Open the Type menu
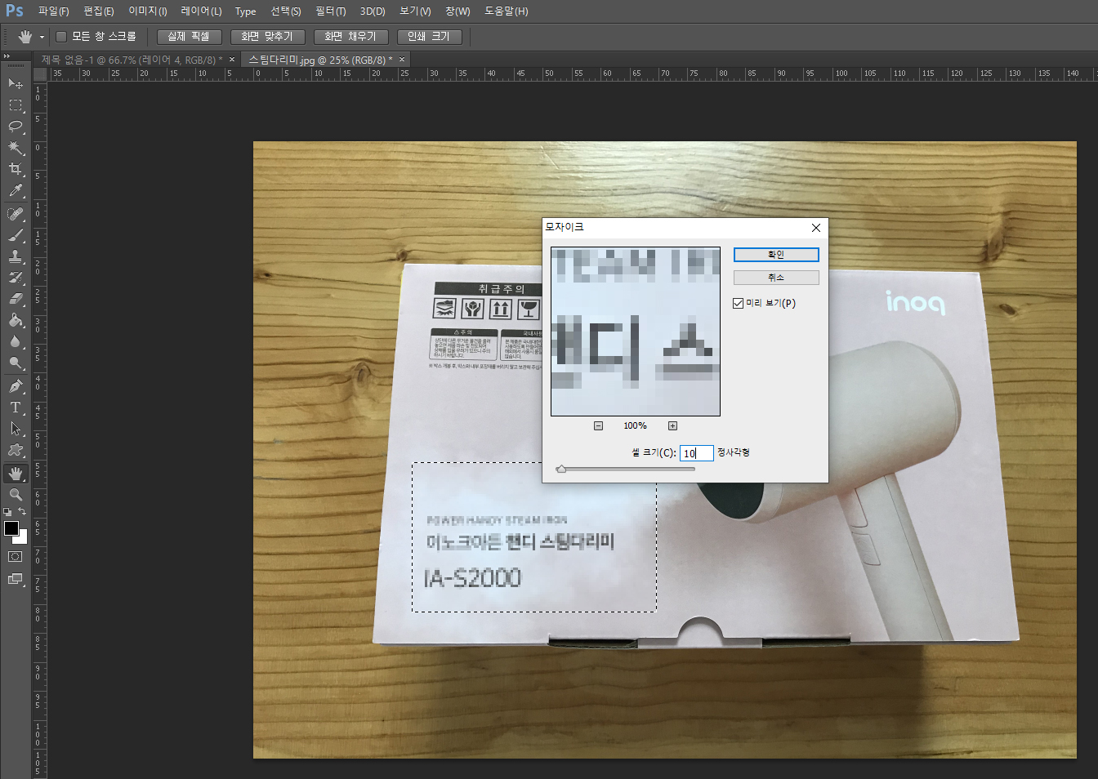 click(245, 11)
